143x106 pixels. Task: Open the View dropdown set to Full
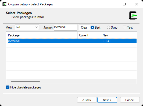click(x=27, y=27)
